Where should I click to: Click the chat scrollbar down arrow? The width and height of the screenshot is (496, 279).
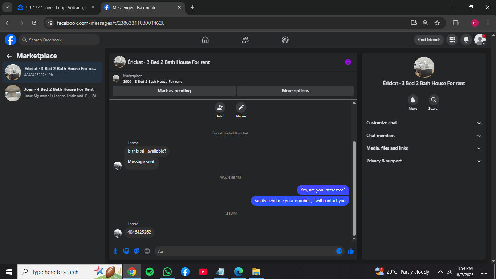[354, 239]
